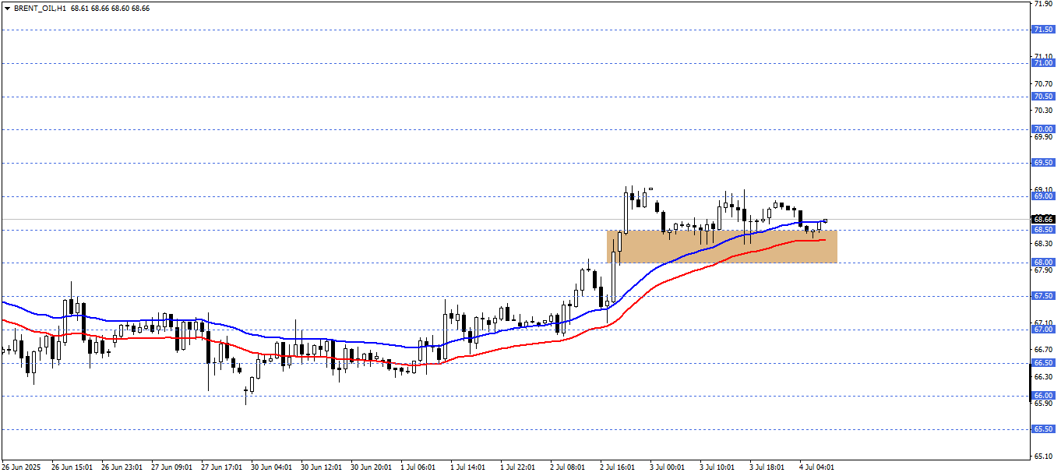
Task: Click the 30 Jun 20:01 time label
Action: 371,467
